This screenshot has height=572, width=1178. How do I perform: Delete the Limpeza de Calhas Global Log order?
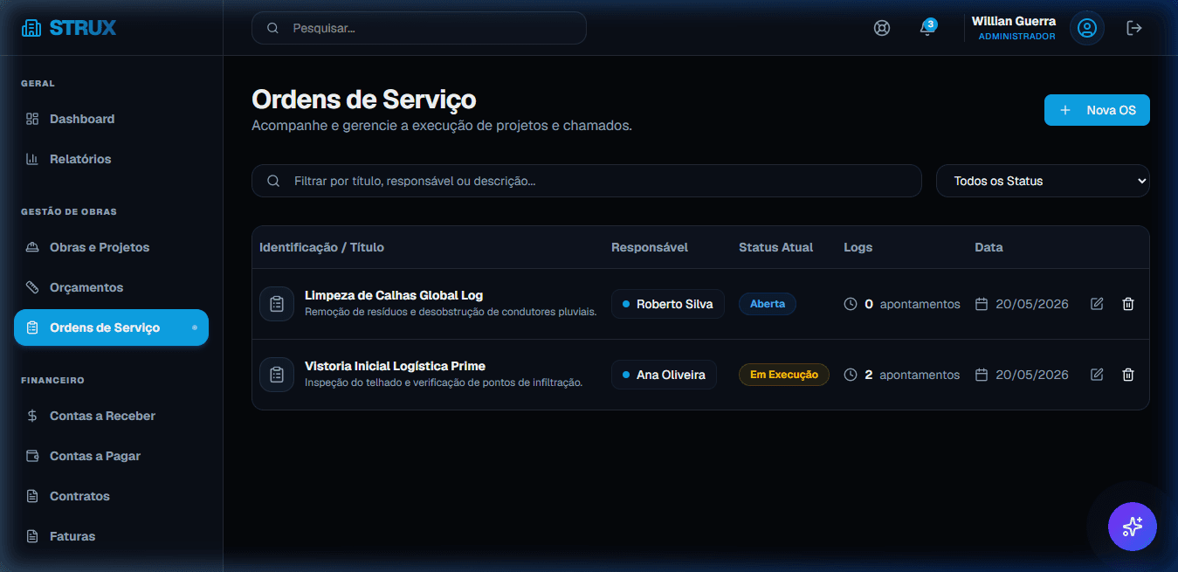[x=1128, y=304]
